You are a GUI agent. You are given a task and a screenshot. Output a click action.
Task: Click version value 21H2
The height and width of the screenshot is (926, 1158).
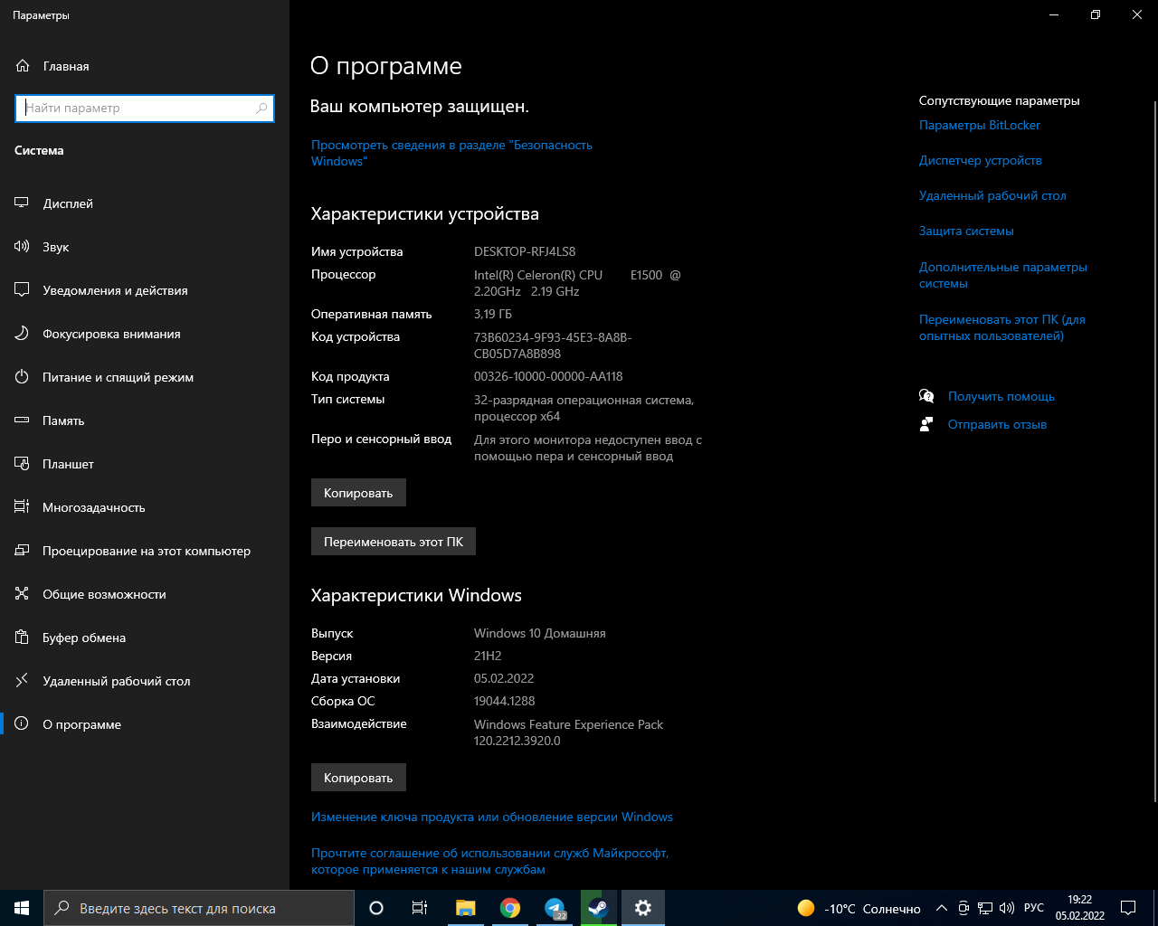[x=488, y=656]
